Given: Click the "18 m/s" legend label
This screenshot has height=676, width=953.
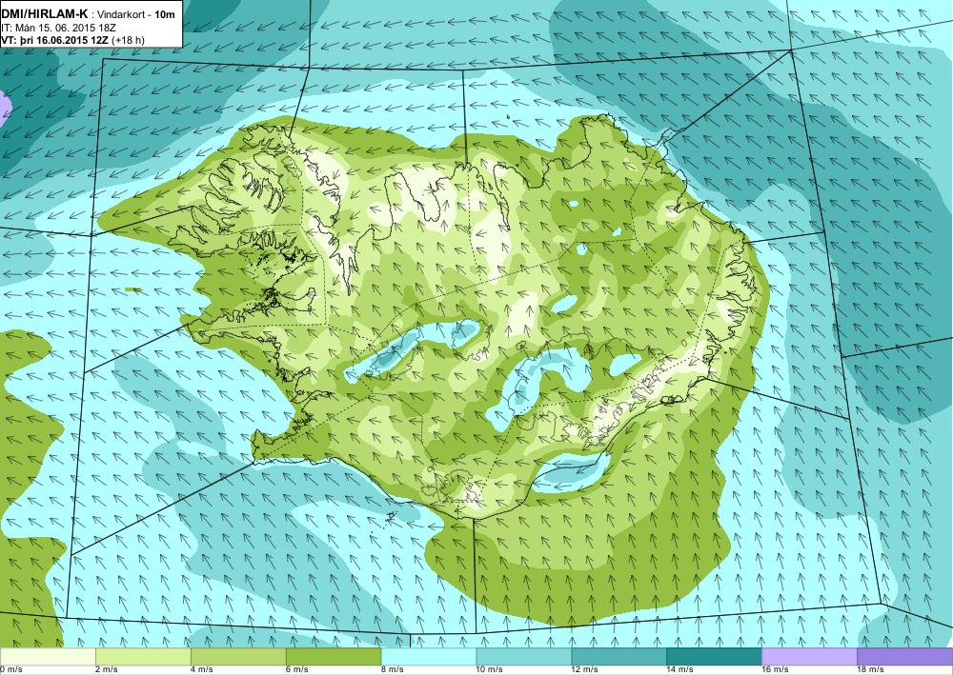Looking at the screenshot, I should [870, 669].
